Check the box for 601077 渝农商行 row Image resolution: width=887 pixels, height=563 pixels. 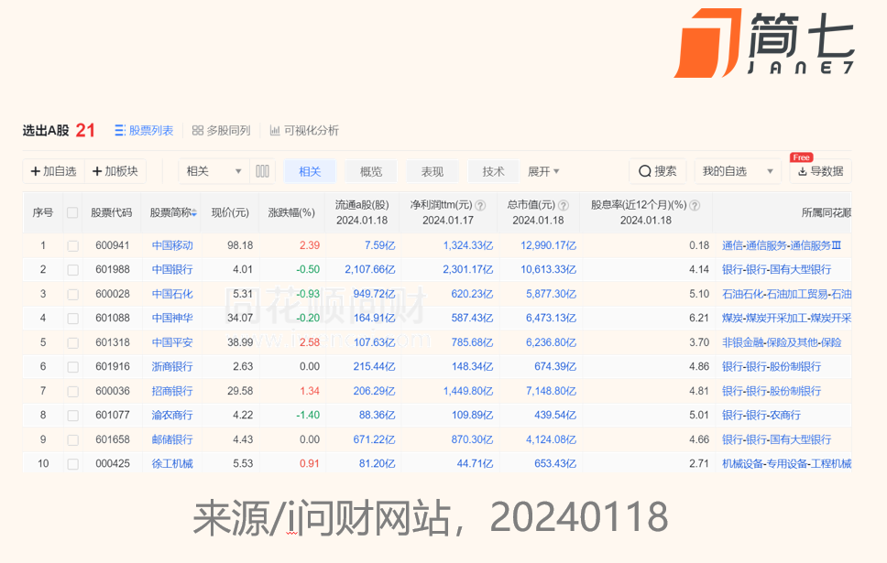coord(73,416)
